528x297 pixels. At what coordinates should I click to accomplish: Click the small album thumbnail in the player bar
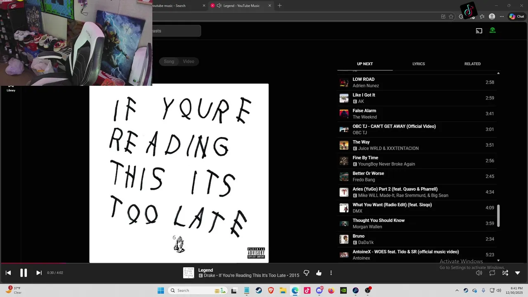(189, 273)
